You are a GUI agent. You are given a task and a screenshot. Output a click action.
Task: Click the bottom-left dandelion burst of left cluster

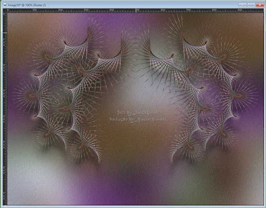point(48,133)
